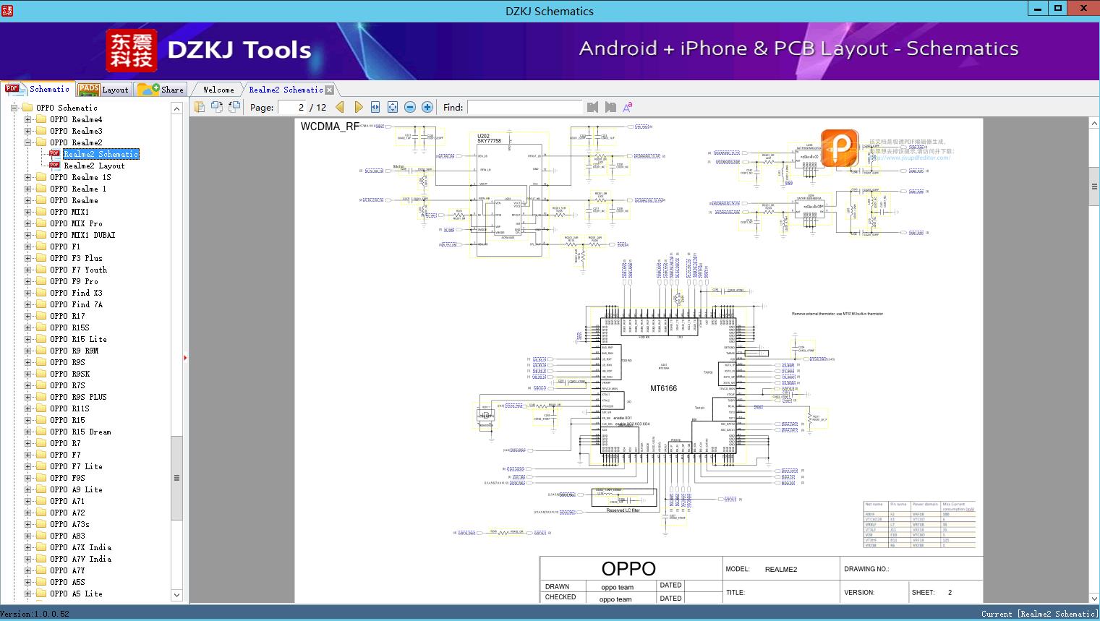The width and height of the screenshot is (1100, 621).
Task: Zoom out with the minus icon
Action: click(x=410, y=107)
